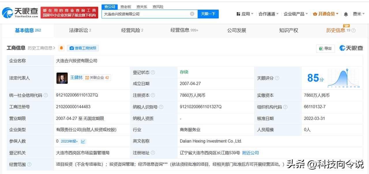Select the 存续 registration status text

click(x=184, y=72)
